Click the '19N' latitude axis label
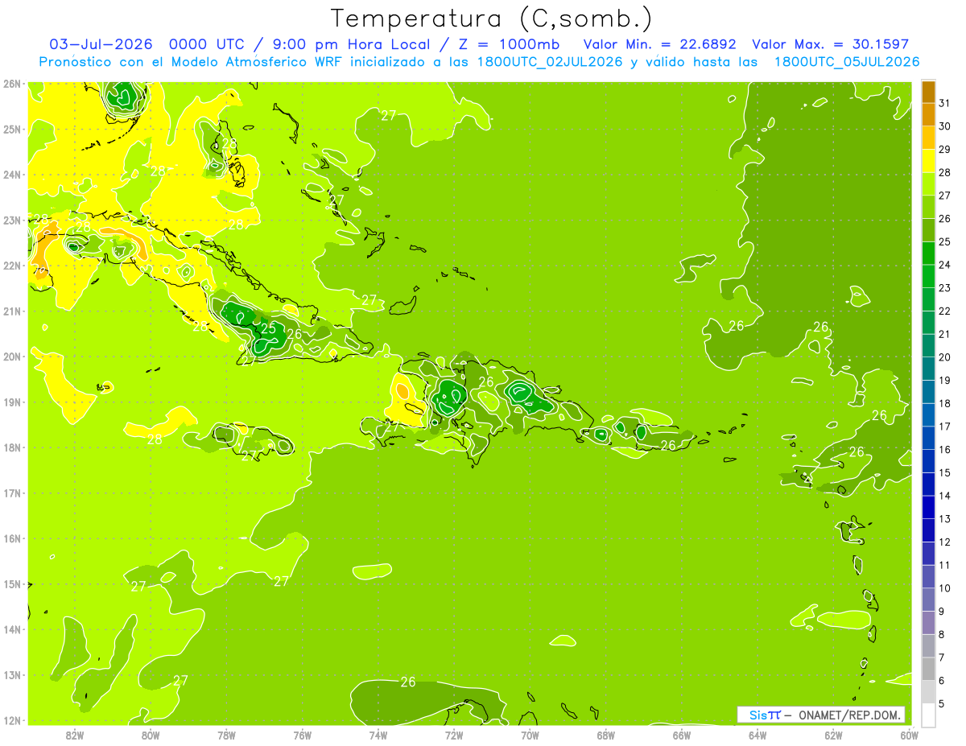The width and height of the screenshot is (966, 746). (x=12, y=402)
